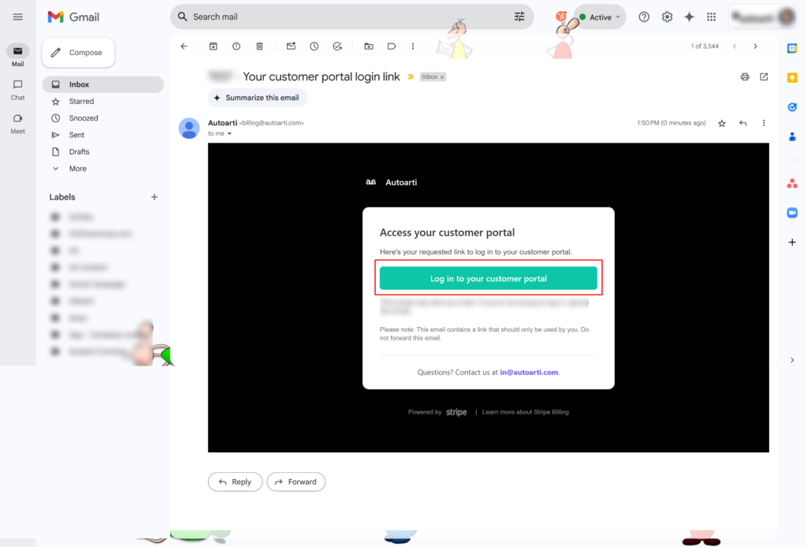
Task: Open Zoom add-on in side panel
Action: 792,213
